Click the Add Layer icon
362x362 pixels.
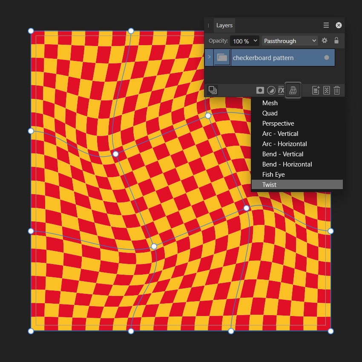tap(315, 90)
